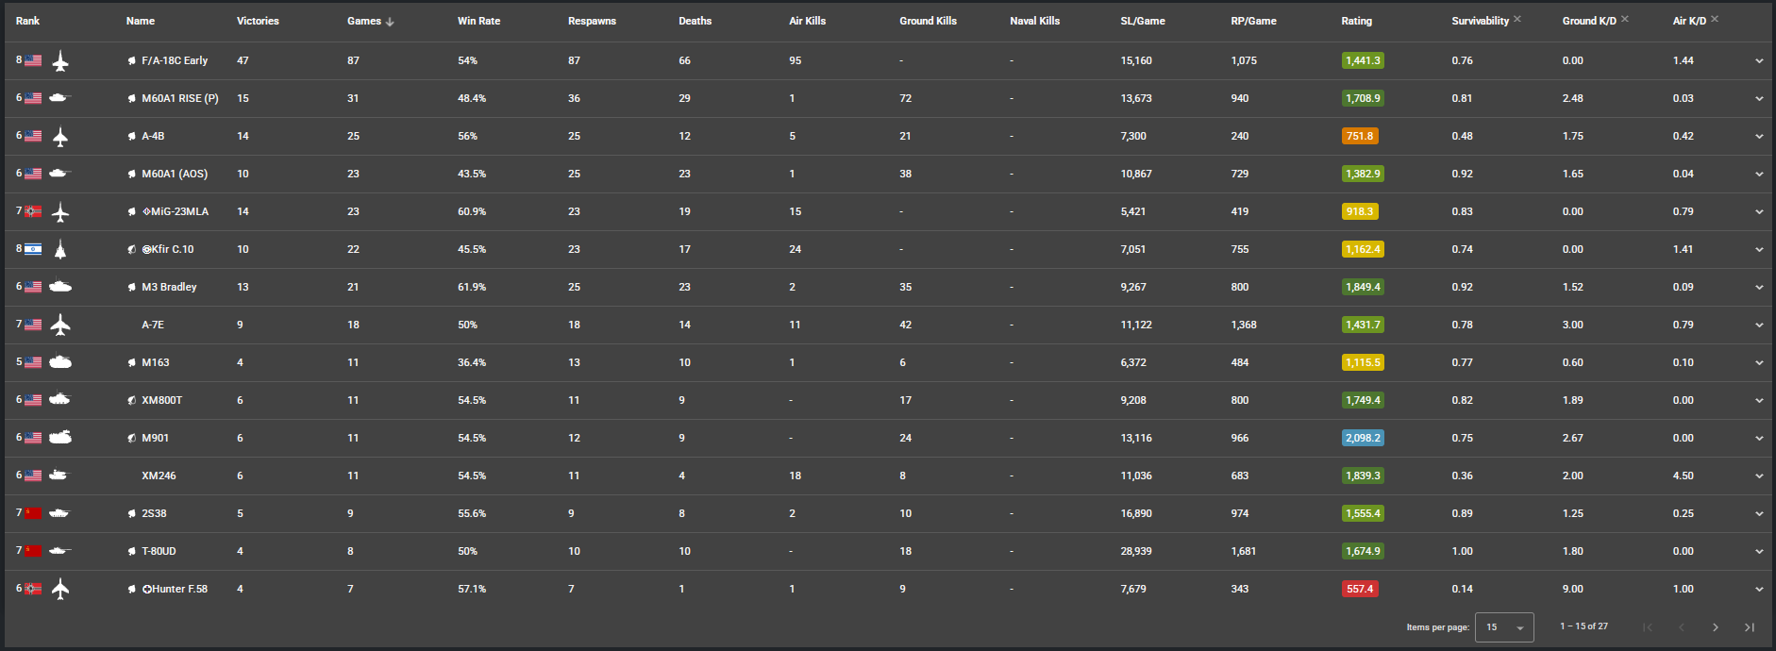Click the 1,849.4 green rating badge
Screen dimensions: 1776x651
[x=1363, y=287]
